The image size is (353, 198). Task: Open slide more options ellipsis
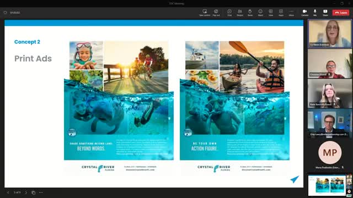(x=41, y=193)
